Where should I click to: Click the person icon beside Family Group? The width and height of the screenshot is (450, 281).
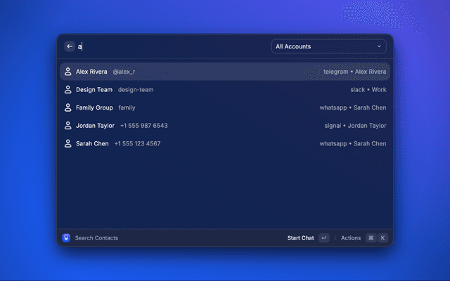68,107
